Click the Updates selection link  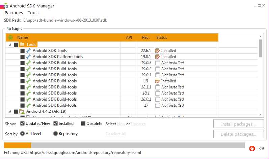[138, 124]
